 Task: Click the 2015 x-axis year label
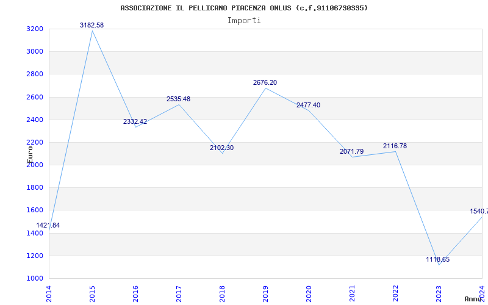tap(93, 294)
